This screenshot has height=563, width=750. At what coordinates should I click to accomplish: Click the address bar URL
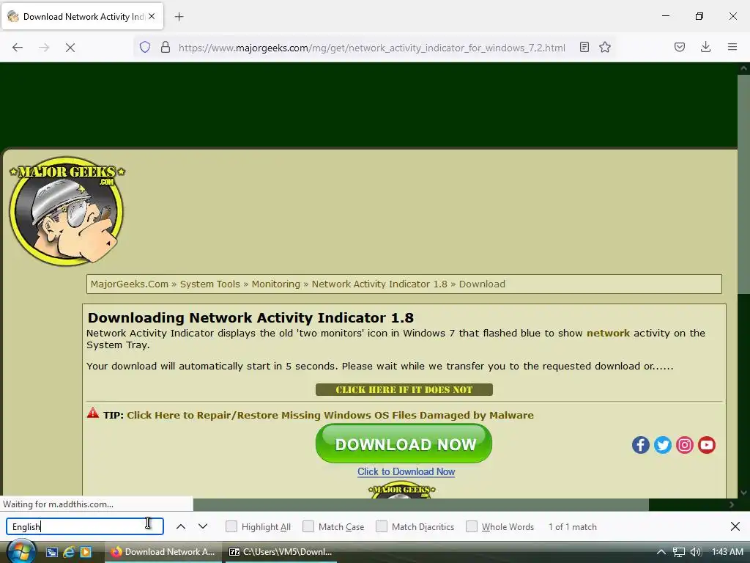coord(371,48)
